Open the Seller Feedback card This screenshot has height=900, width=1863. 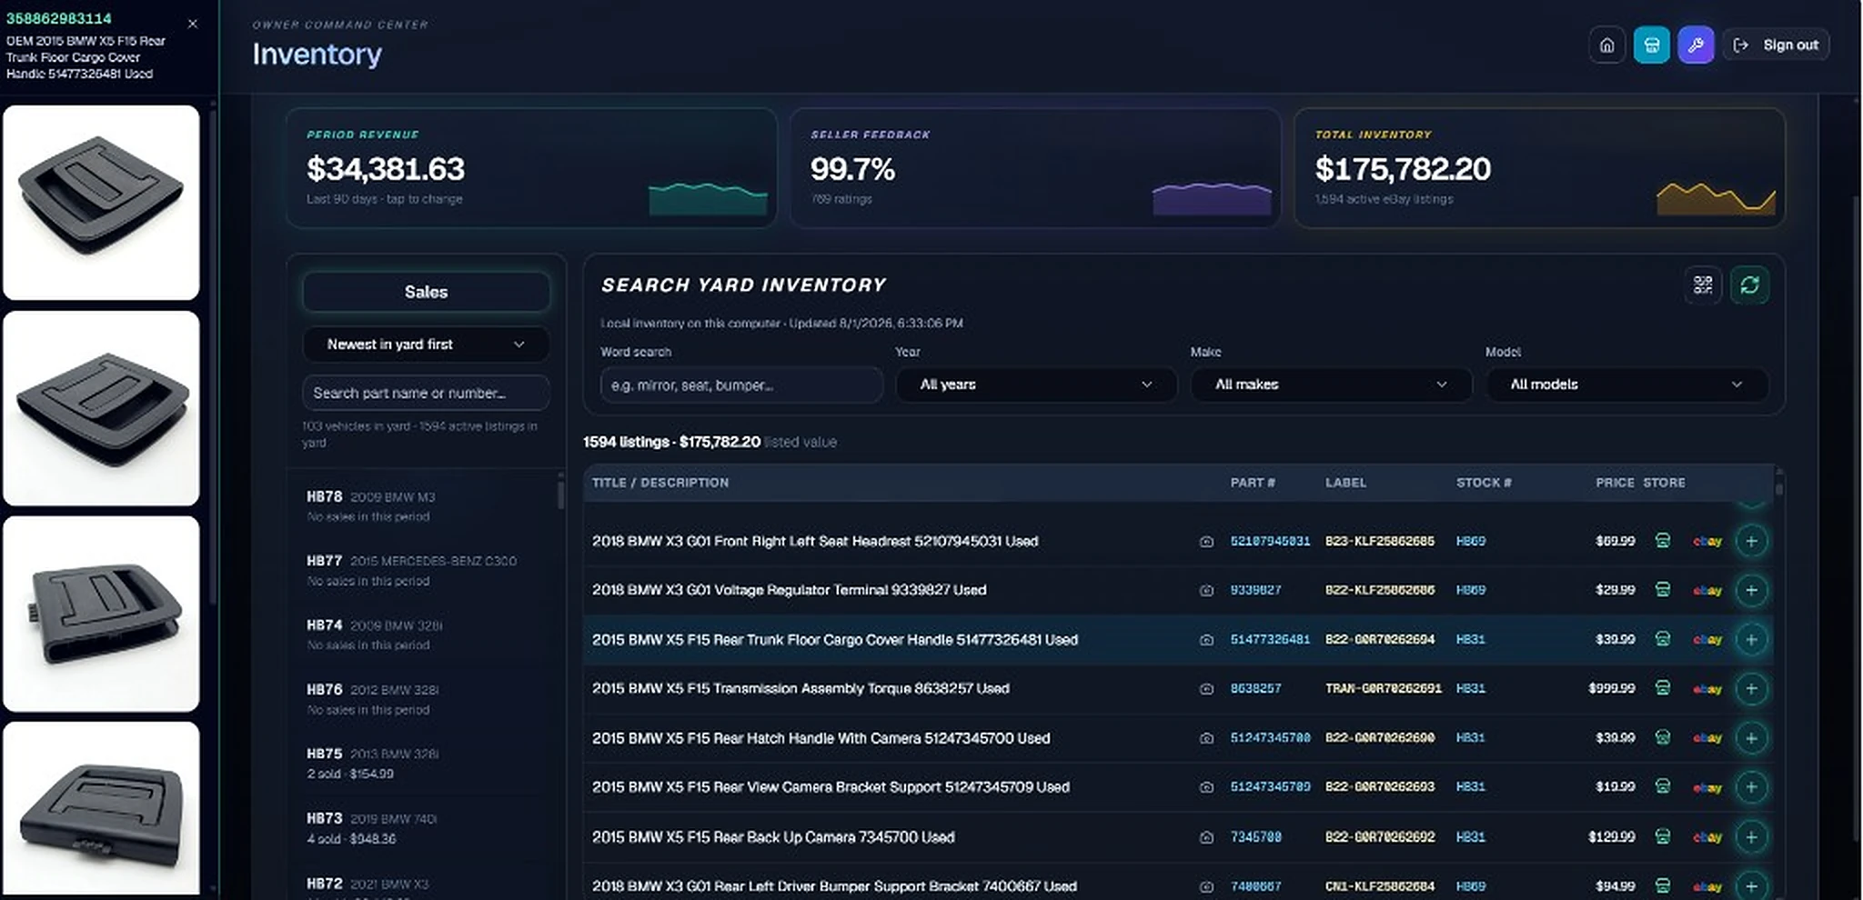pyautogui.click(x=1035, y=168)
